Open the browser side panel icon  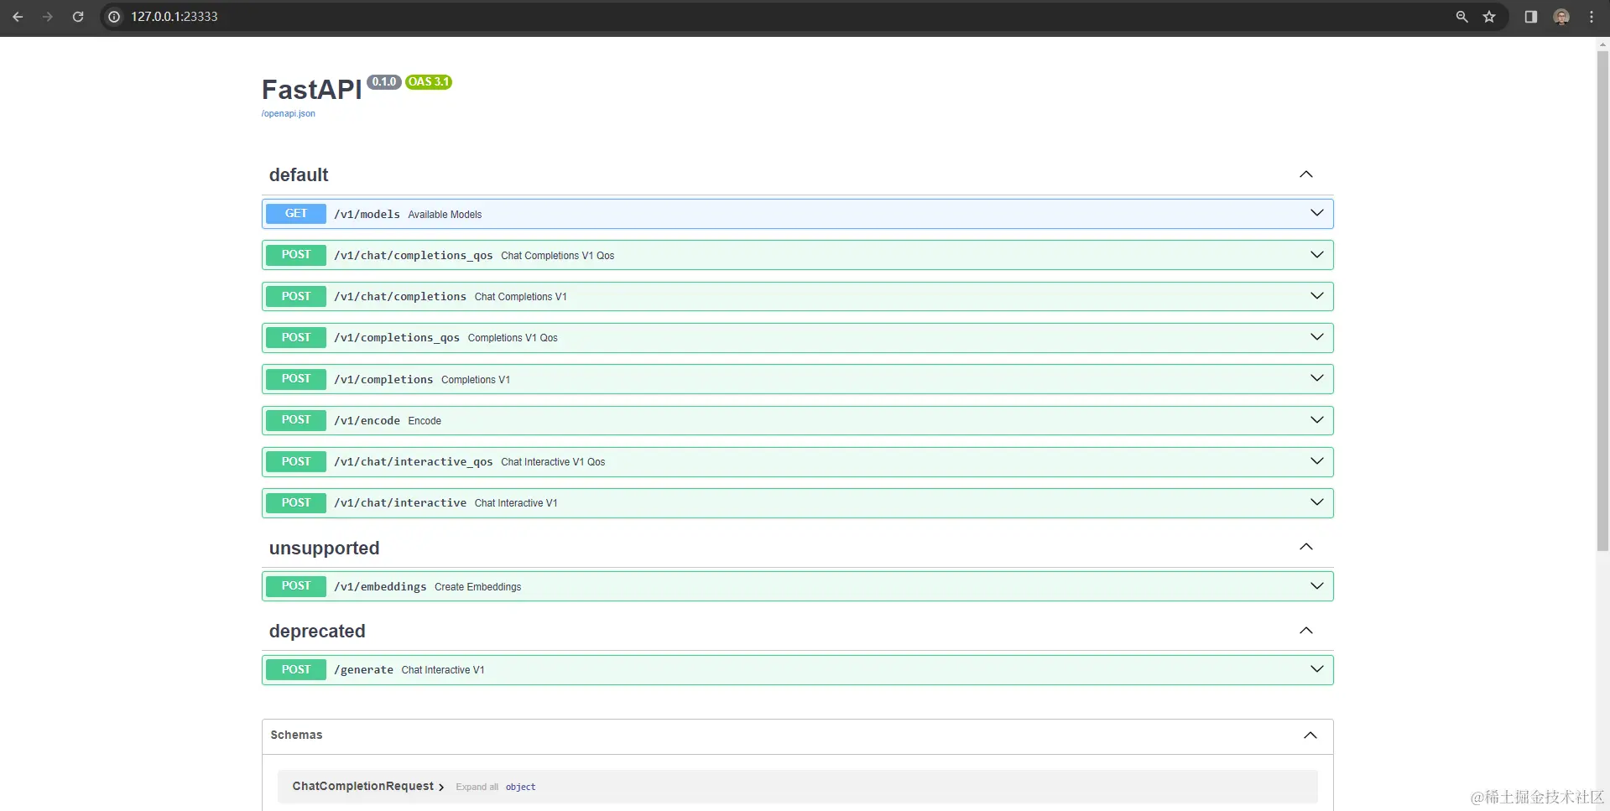click(x=1531, y=17)
